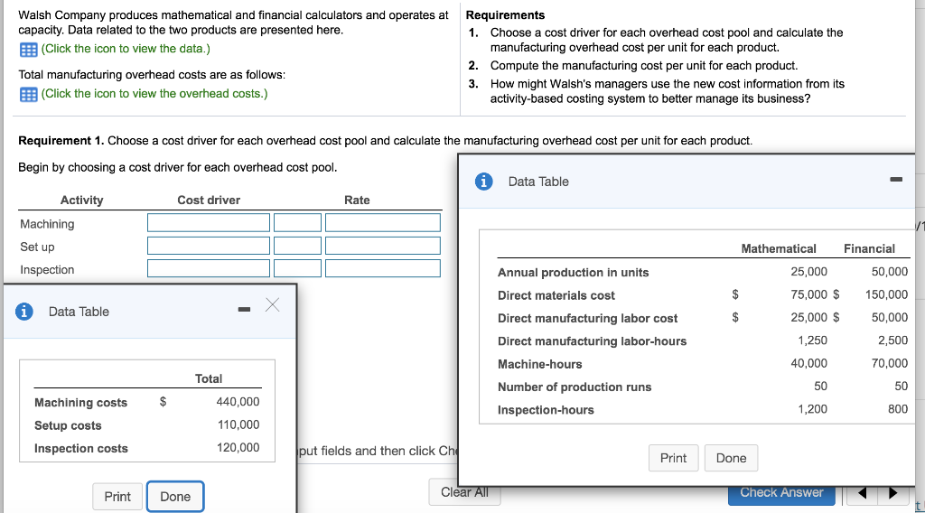Screen dimensions: 925x513
Task: Click Done in overhead costs Data Table
Action: click(175, 497)
